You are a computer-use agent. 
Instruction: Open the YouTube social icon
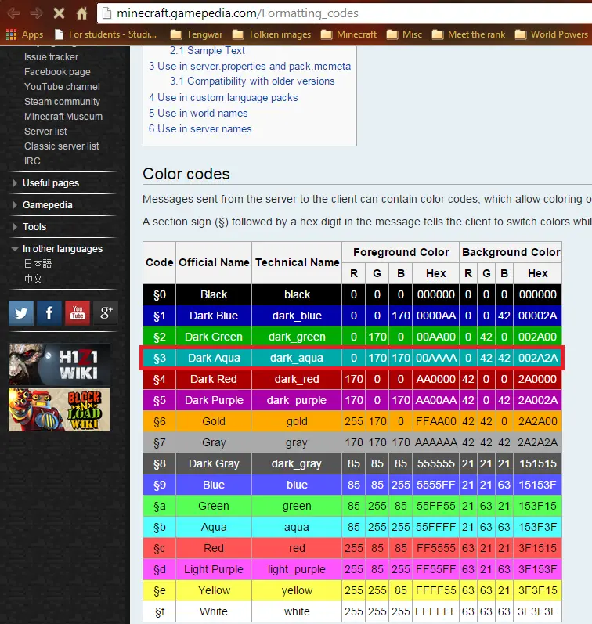click(x=78, y=313)
